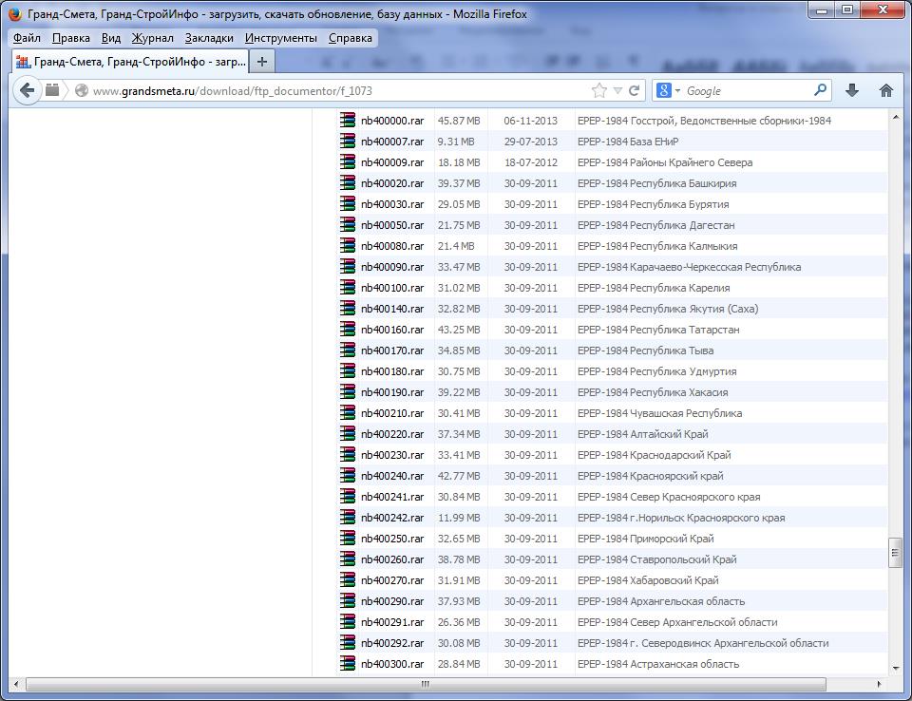Select the Гранд-Смета browser tab
Screen dimensions: 912x701
click(130, 61)
